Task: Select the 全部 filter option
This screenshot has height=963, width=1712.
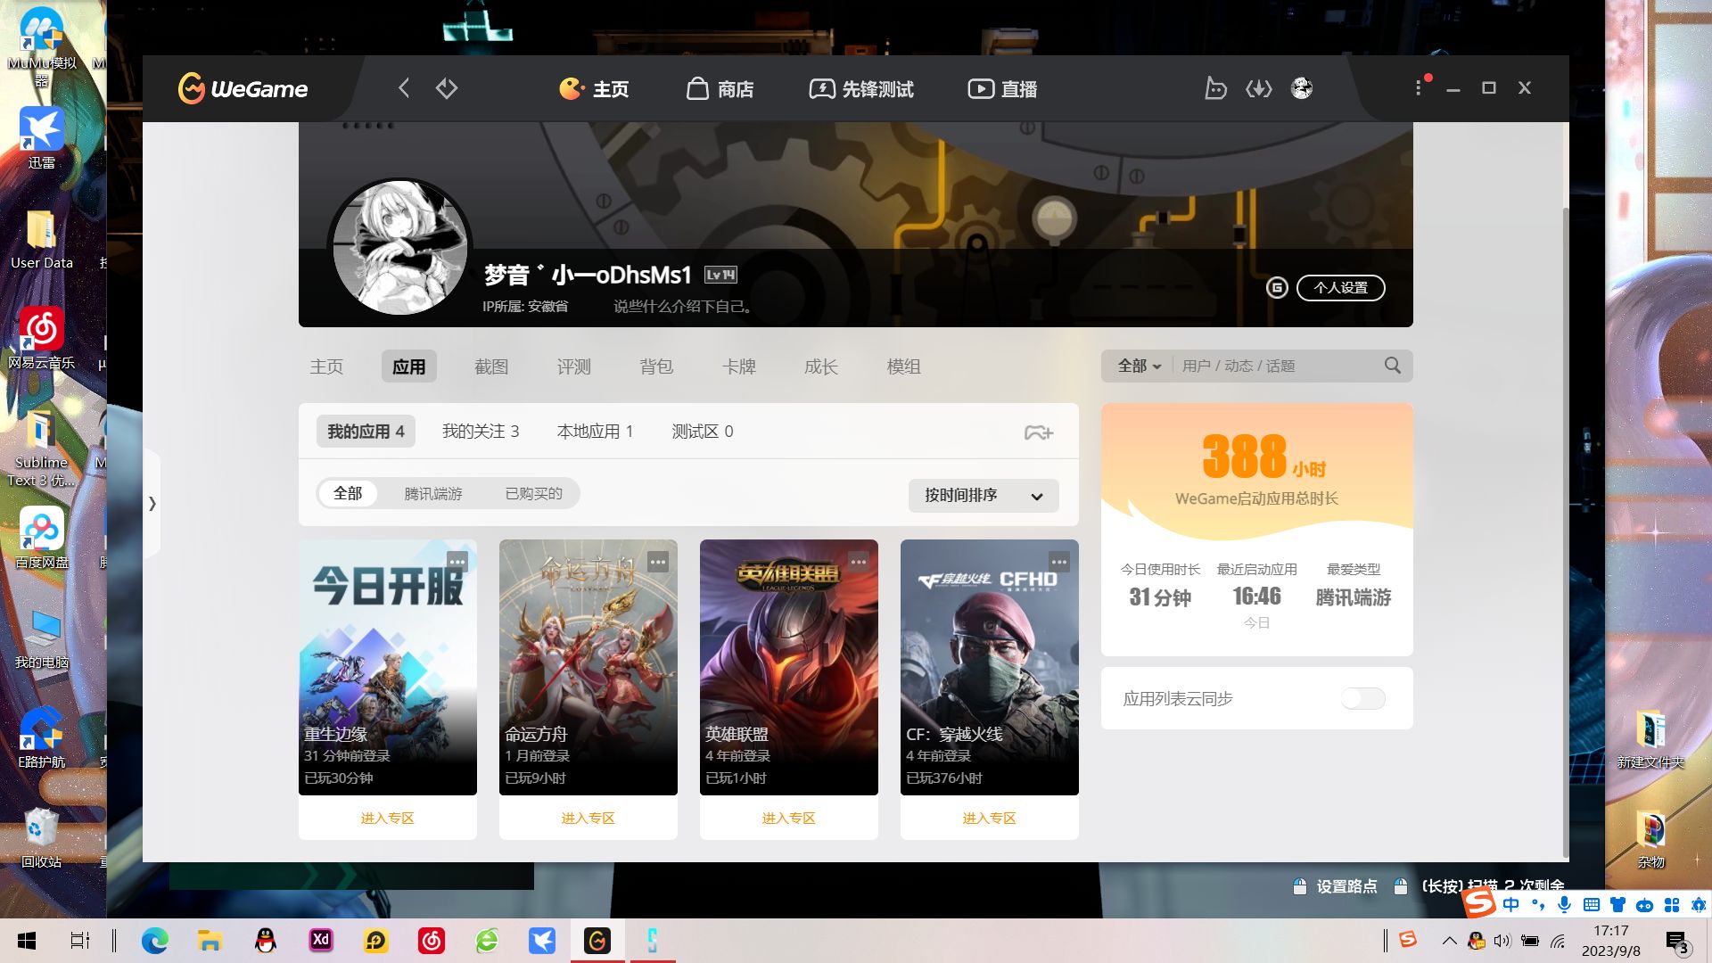Action: point(348,494)
